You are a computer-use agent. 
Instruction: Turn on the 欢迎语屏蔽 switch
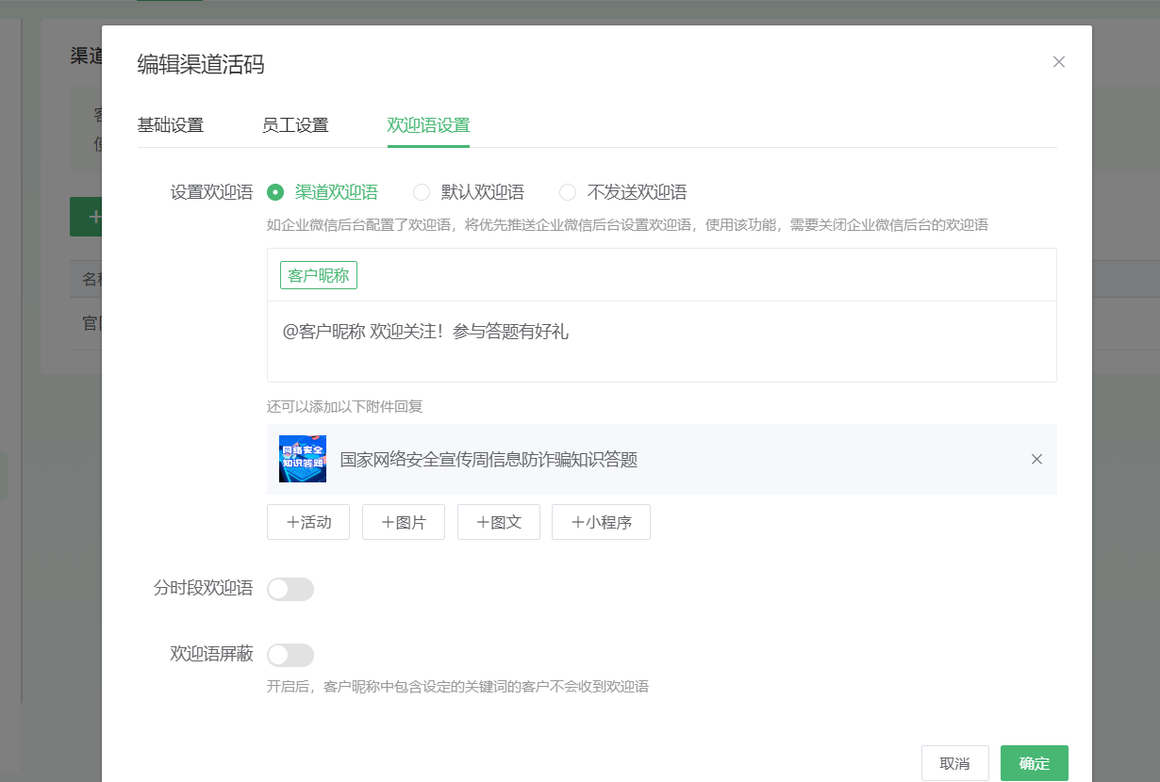[290, 655]
